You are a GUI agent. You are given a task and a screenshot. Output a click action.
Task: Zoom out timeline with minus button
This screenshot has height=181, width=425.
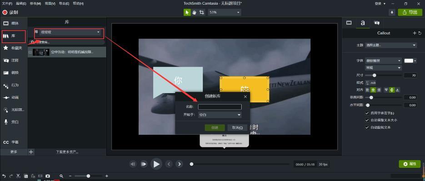(x=70, y=176)
